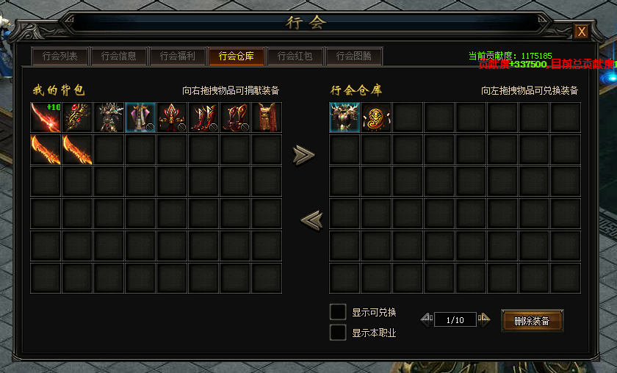The image size is (617, 373).
Task: Select the golden bracer with red gem
Action: 77,117
